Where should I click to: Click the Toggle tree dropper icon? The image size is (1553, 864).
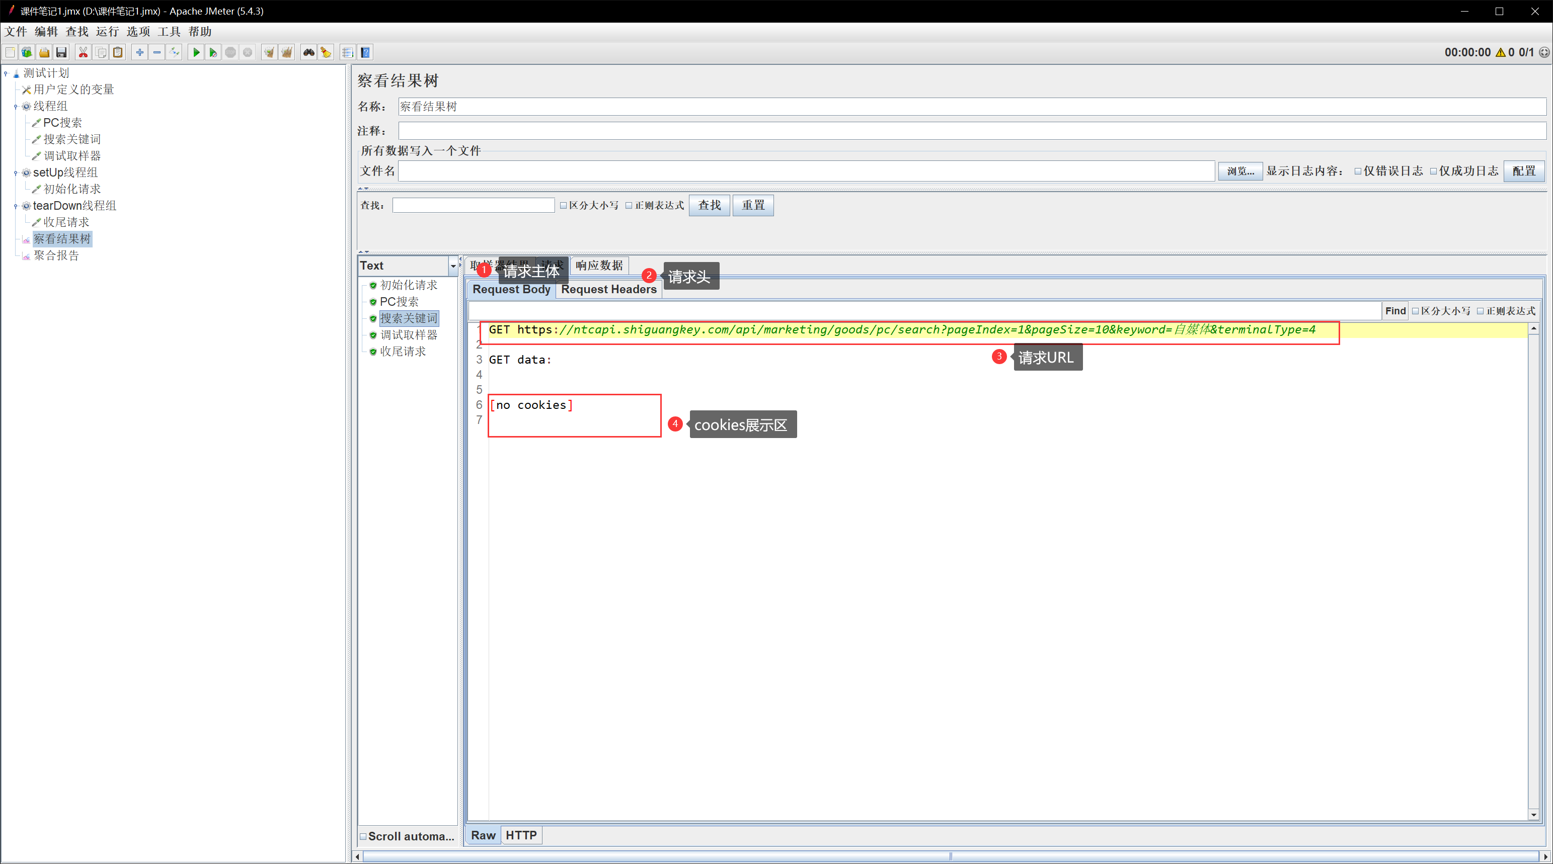[174, 52]
